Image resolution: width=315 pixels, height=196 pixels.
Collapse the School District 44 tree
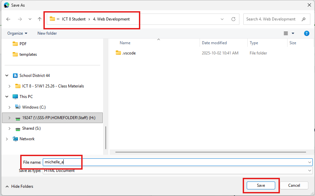(x=7, y=76)
